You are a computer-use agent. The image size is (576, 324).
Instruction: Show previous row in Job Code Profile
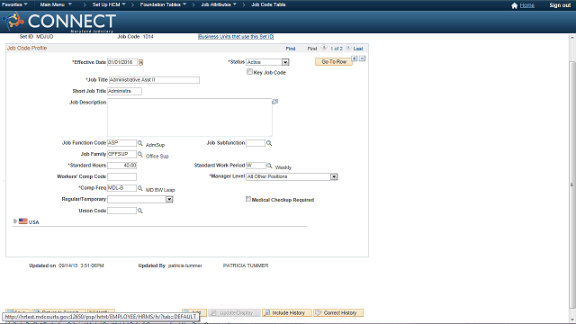pos(324,48)
